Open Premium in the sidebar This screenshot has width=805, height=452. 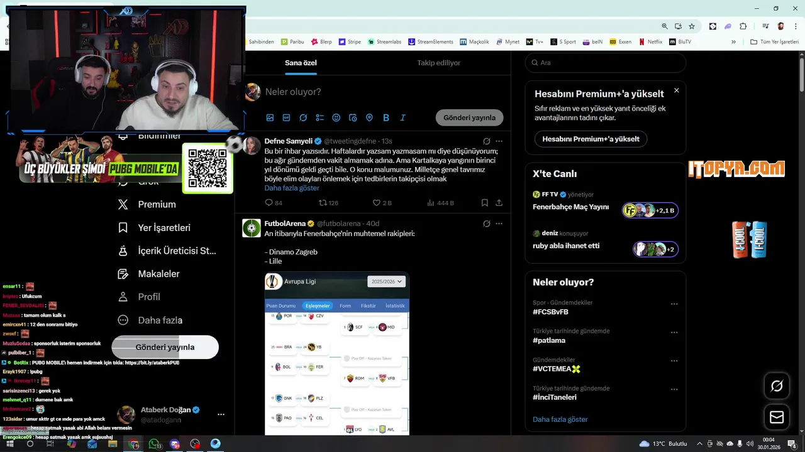[147, 204]
